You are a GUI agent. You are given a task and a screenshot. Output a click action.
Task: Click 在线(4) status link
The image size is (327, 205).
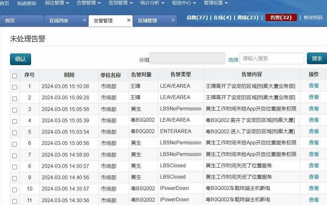(x=222, y=18)
